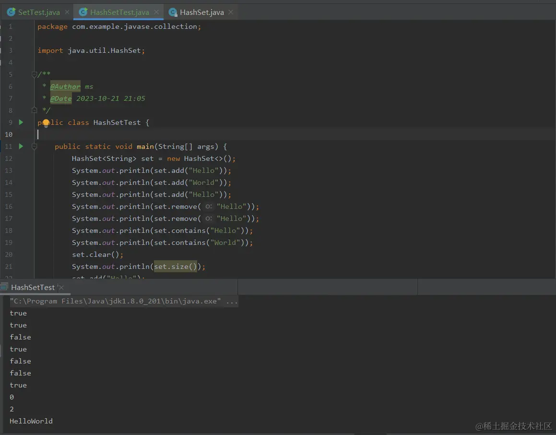
Task: Close the SetTest.java tab
Action: (67, 12)
